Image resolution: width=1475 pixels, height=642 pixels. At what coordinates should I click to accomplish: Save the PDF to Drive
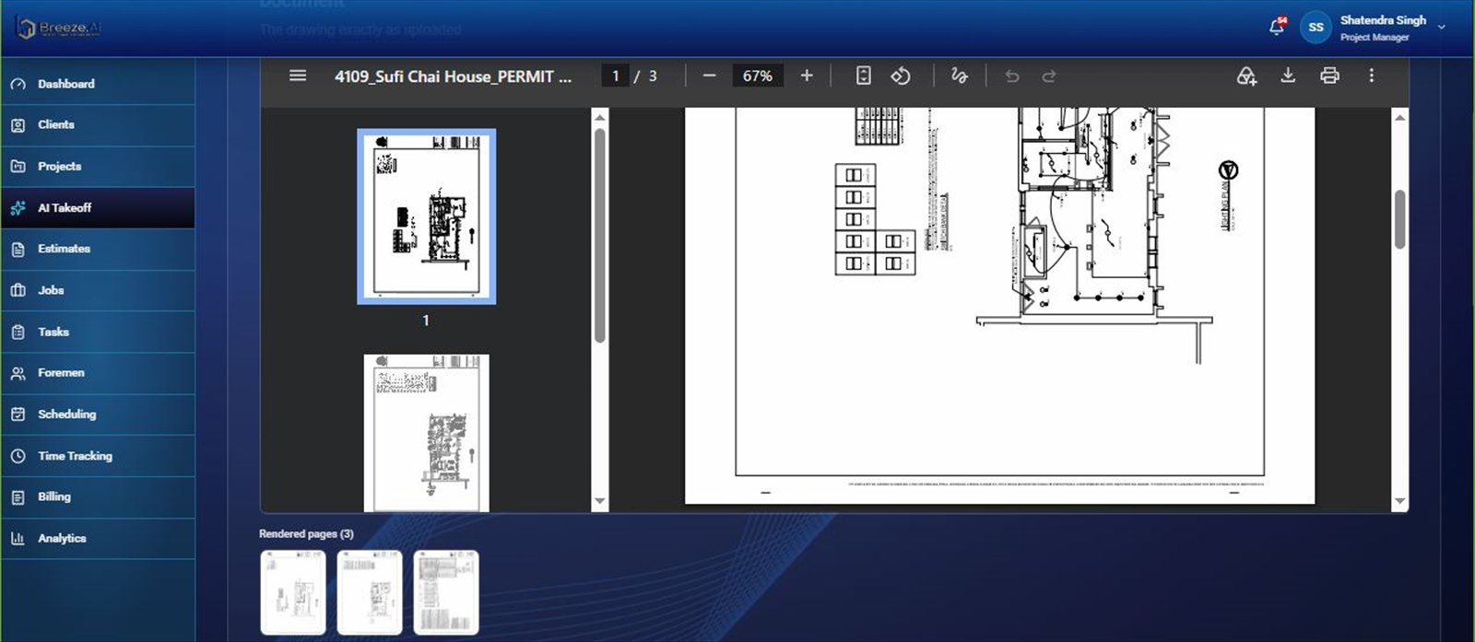click(x=1246, y=76)
